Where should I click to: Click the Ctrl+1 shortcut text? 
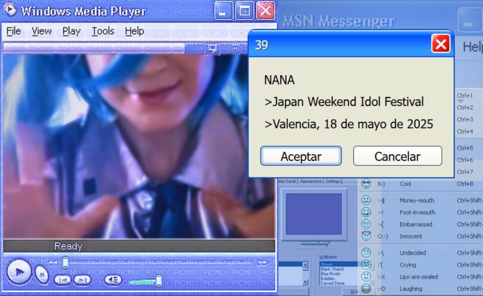465,96
